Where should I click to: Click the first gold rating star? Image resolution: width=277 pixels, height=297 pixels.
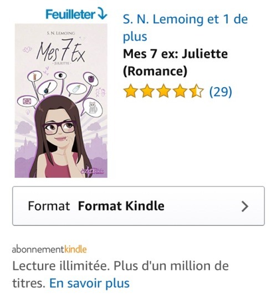pos(130,92)
